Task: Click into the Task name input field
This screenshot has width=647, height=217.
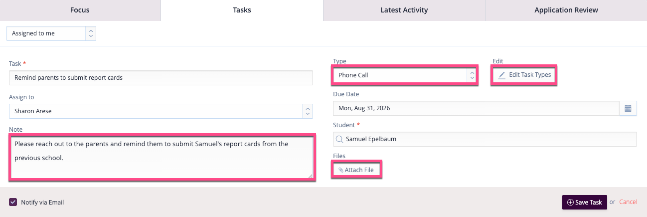Action: (161, 78)
